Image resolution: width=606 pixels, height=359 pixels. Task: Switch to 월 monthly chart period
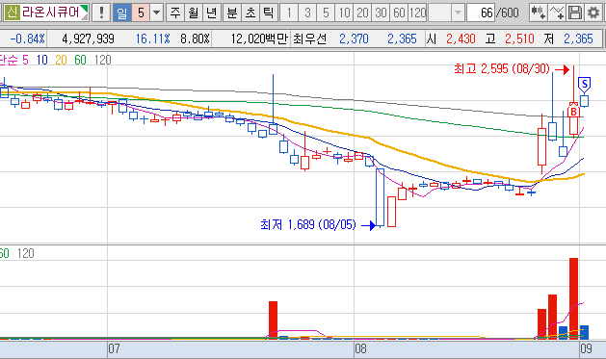click(194, 13)
